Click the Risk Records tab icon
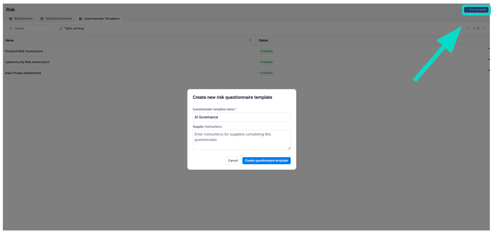This screenshot has width=493, height=235. click(x=11, y=19)
